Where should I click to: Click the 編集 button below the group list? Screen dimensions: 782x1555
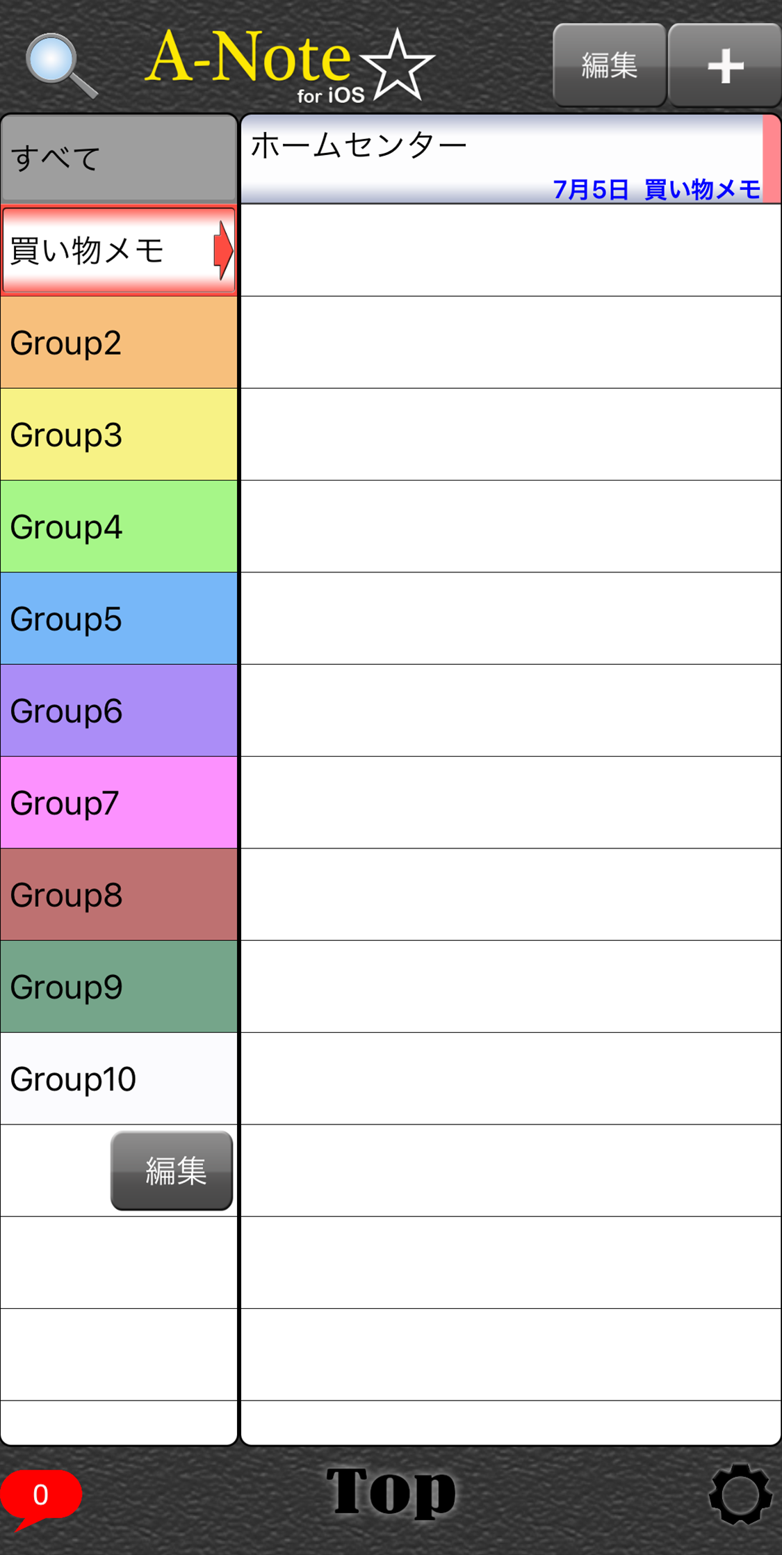[x=172, y=1170]
